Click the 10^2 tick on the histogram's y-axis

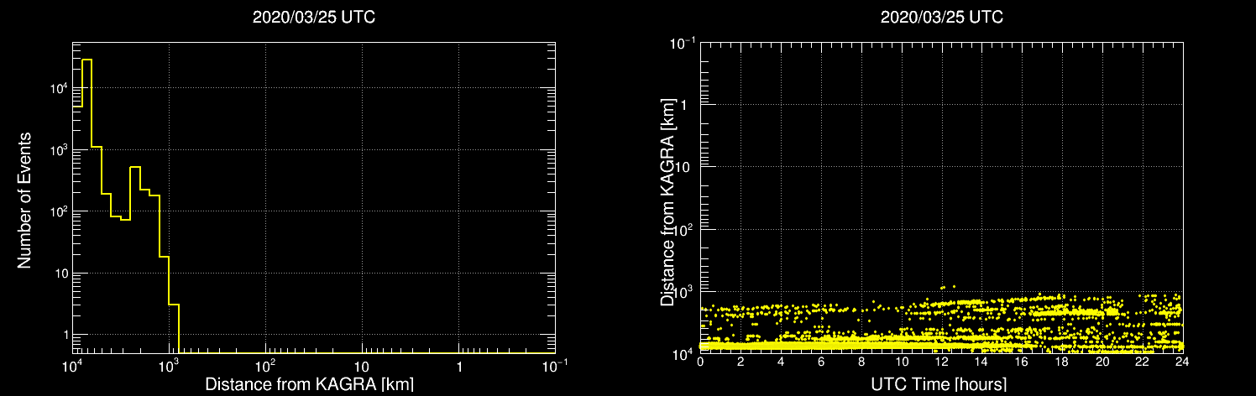[x=59, y=211]
